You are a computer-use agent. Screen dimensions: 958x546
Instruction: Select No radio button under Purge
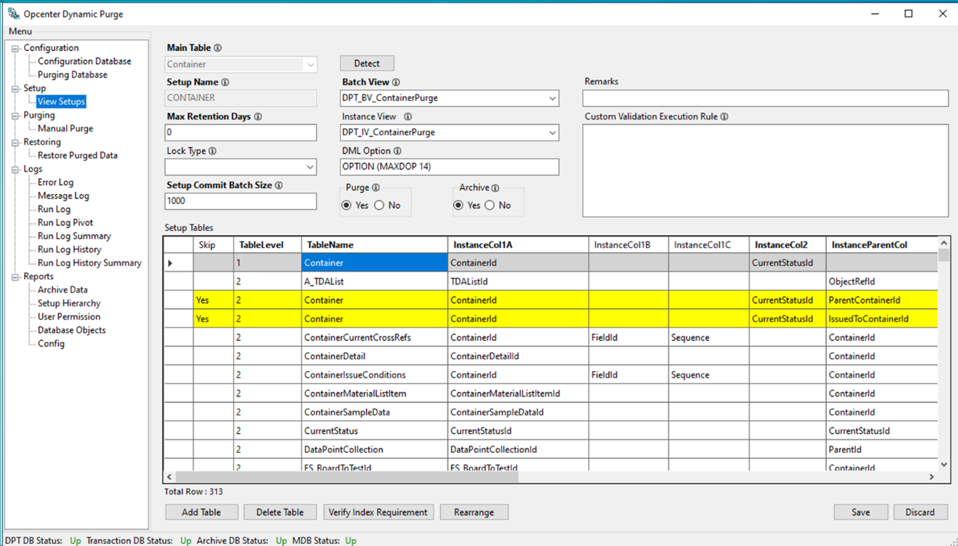pyautogui.click(x=380, y=205)
